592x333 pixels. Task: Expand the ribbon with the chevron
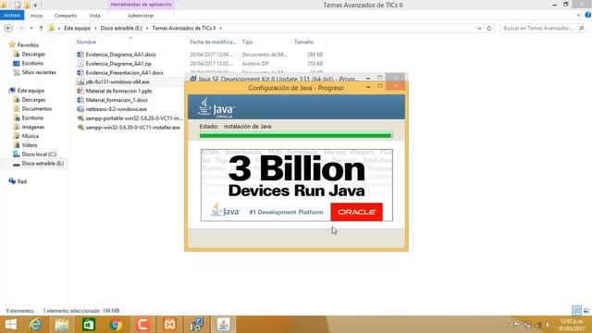(x=578, y=16)
